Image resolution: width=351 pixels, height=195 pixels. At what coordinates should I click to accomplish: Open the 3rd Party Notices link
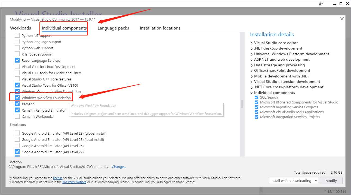tap(74, 182)
